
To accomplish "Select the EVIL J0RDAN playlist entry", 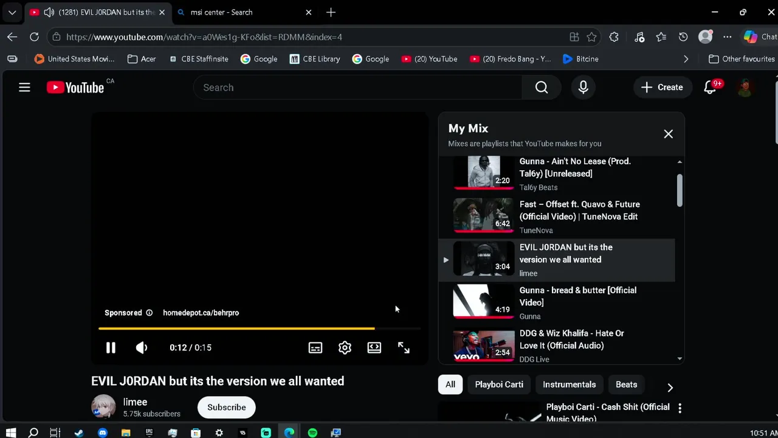I will [x=556, y=260].
